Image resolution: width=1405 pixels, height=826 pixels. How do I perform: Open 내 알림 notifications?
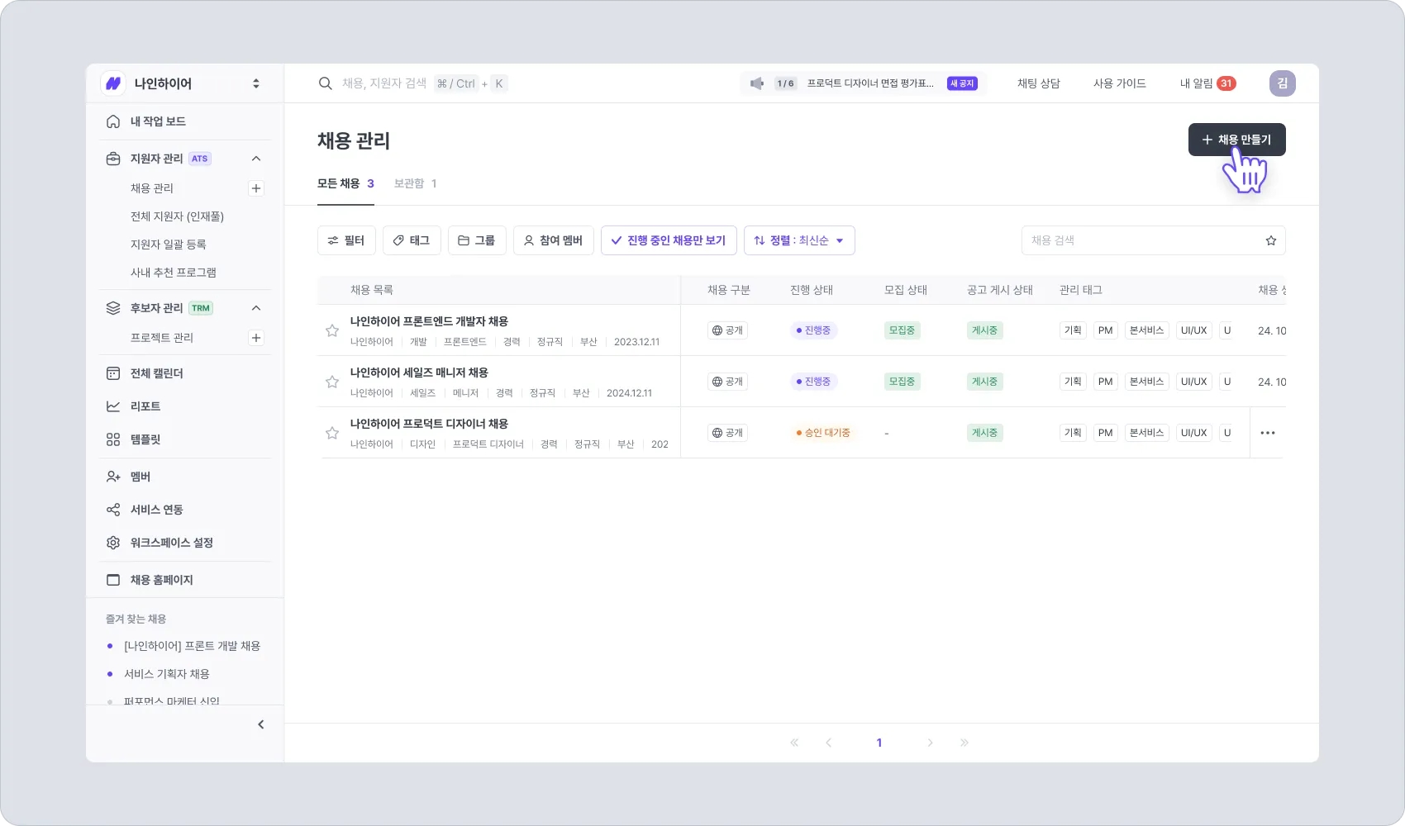[x=1207, y=83]
